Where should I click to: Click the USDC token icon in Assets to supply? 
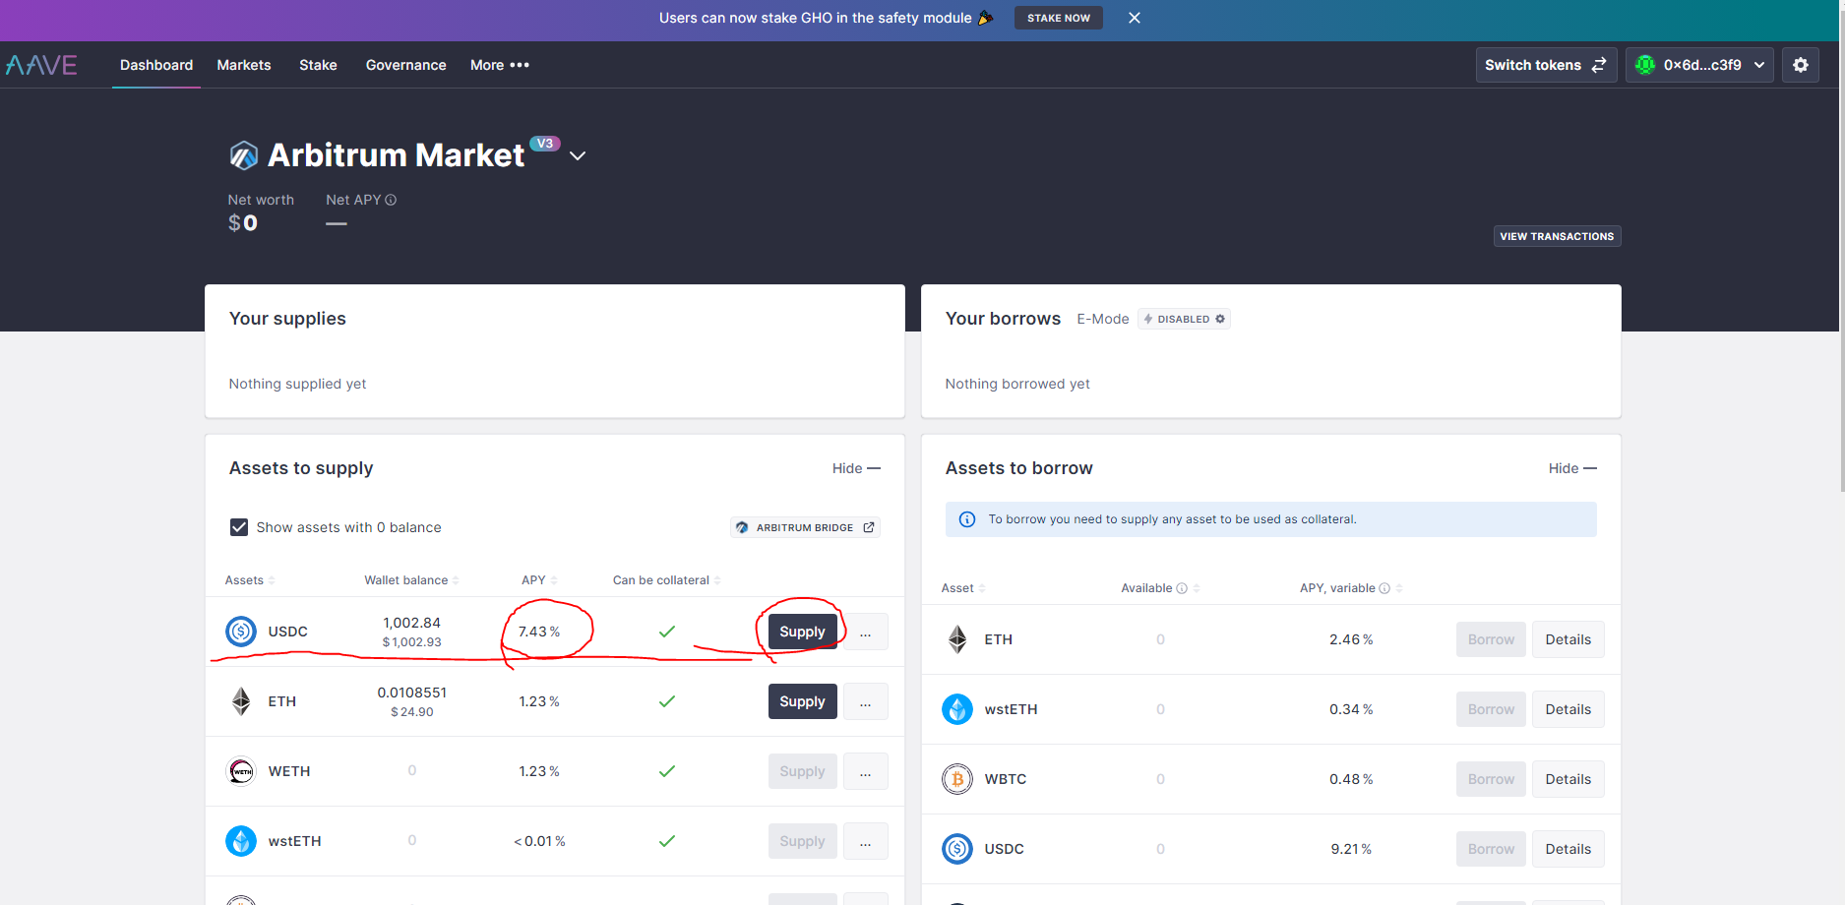(241, 632)
